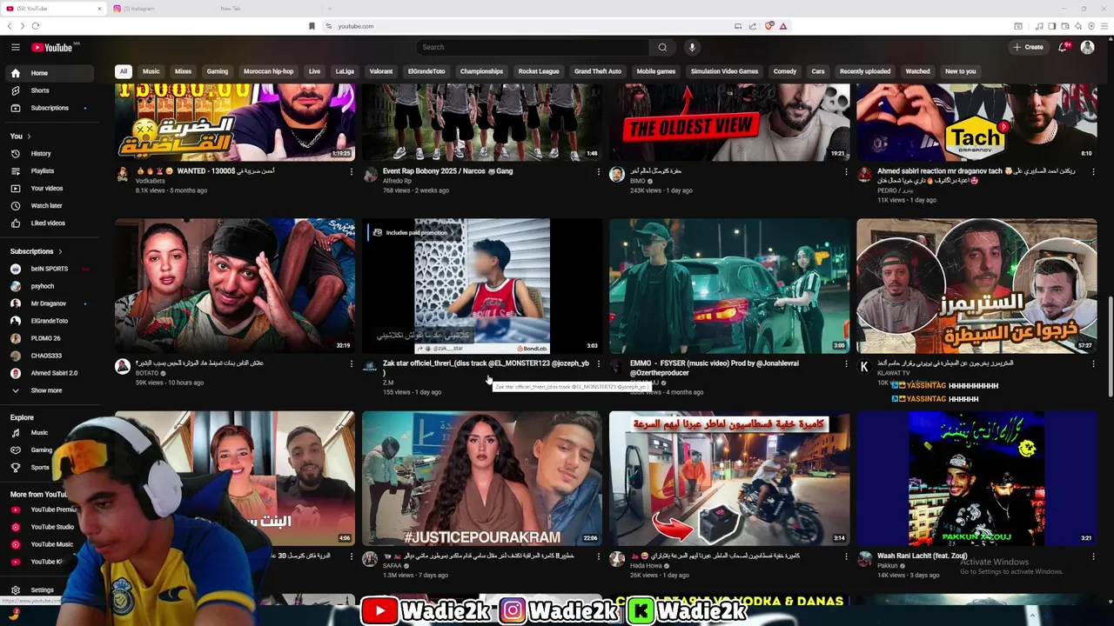Open the beIN SPORTS channel subscription
The image size is (1114, 626).
49,269
